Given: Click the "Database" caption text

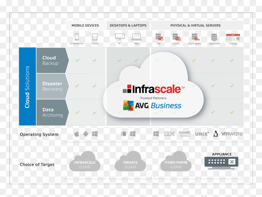Looking at the screenshot, I should pos(214,44).
